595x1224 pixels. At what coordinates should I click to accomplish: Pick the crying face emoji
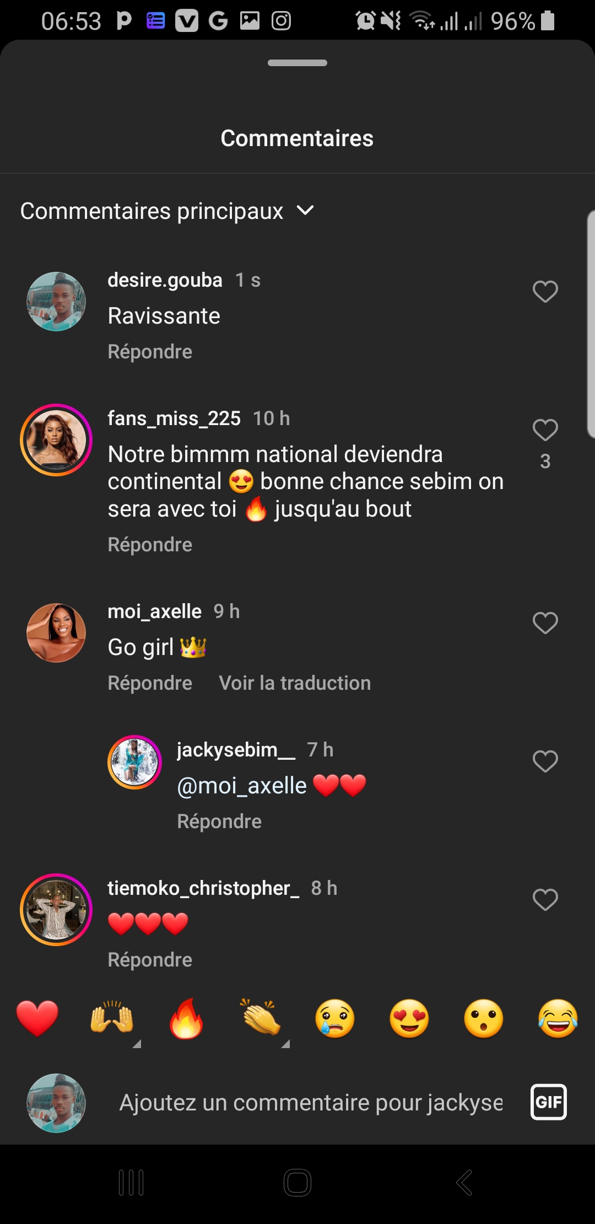335,1018
